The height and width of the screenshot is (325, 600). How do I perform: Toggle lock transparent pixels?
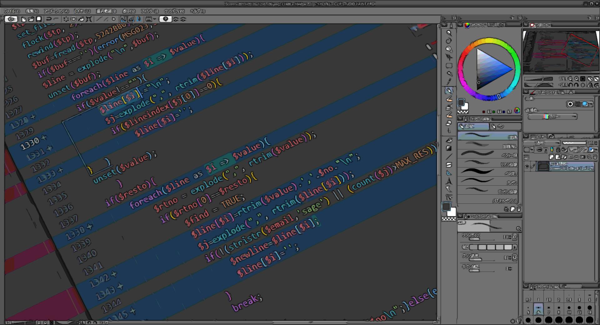coord(564,150)
